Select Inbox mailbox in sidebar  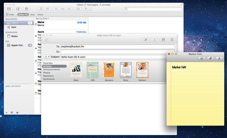19,23
